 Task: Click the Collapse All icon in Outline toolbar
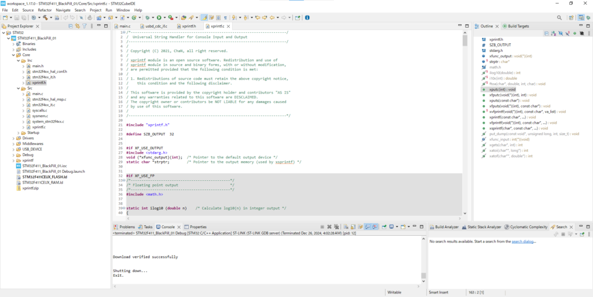[x=547, y=33]
